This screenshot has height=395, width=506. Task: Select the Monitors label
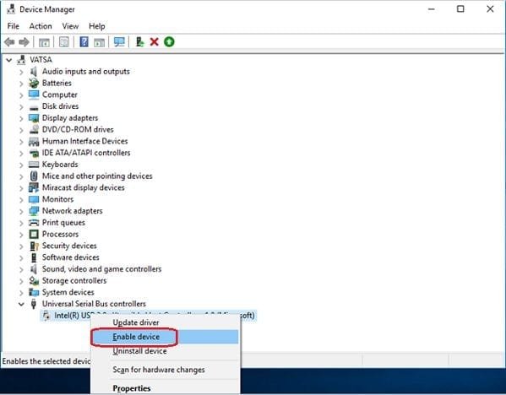57,199
